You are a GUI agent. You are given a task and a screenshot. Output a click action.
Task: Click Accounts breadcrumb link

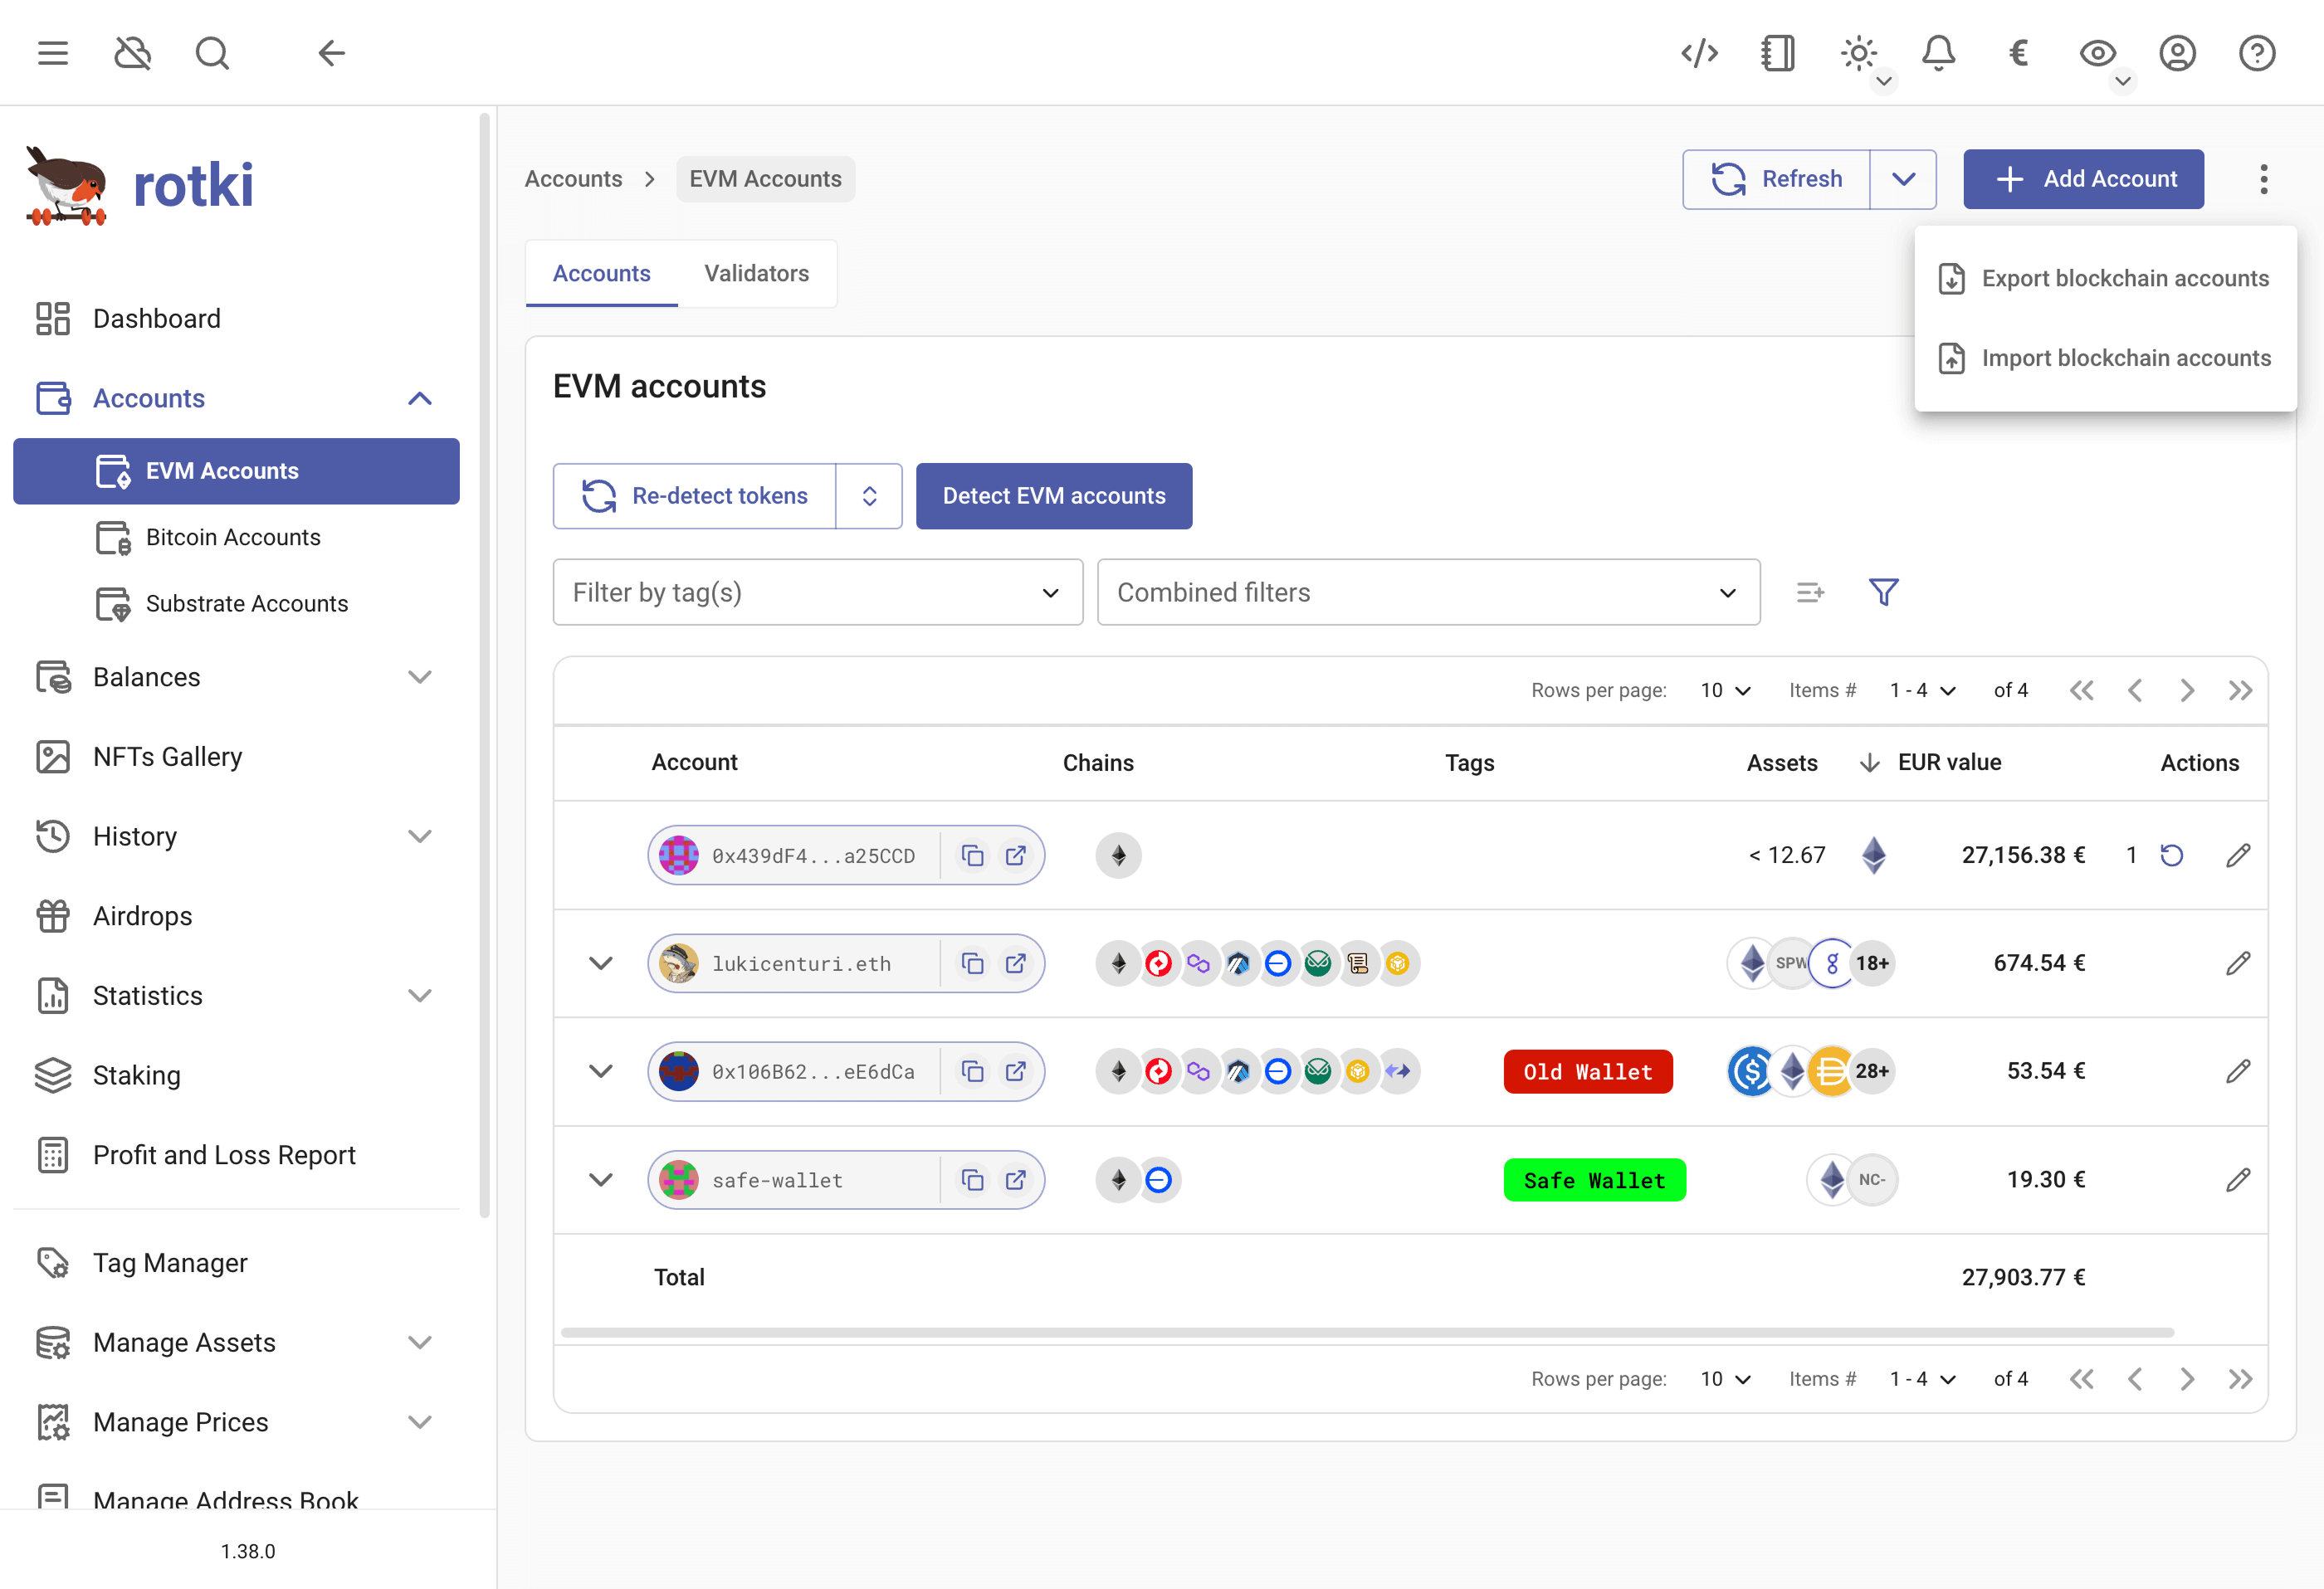[x=573, y=179]
